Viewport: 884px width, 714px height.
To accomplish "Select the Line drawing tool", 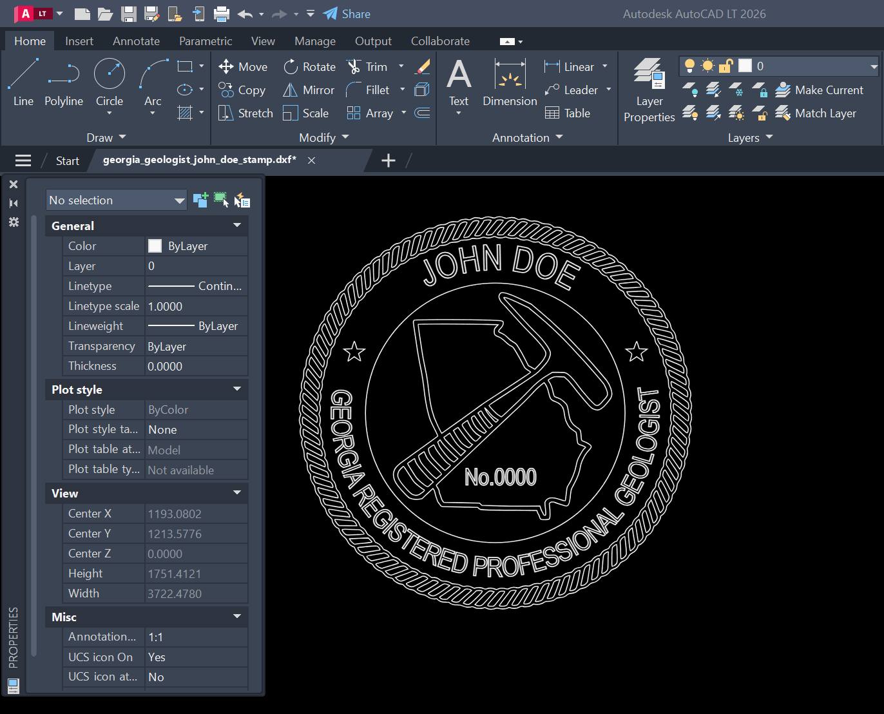I will point(23,82).
